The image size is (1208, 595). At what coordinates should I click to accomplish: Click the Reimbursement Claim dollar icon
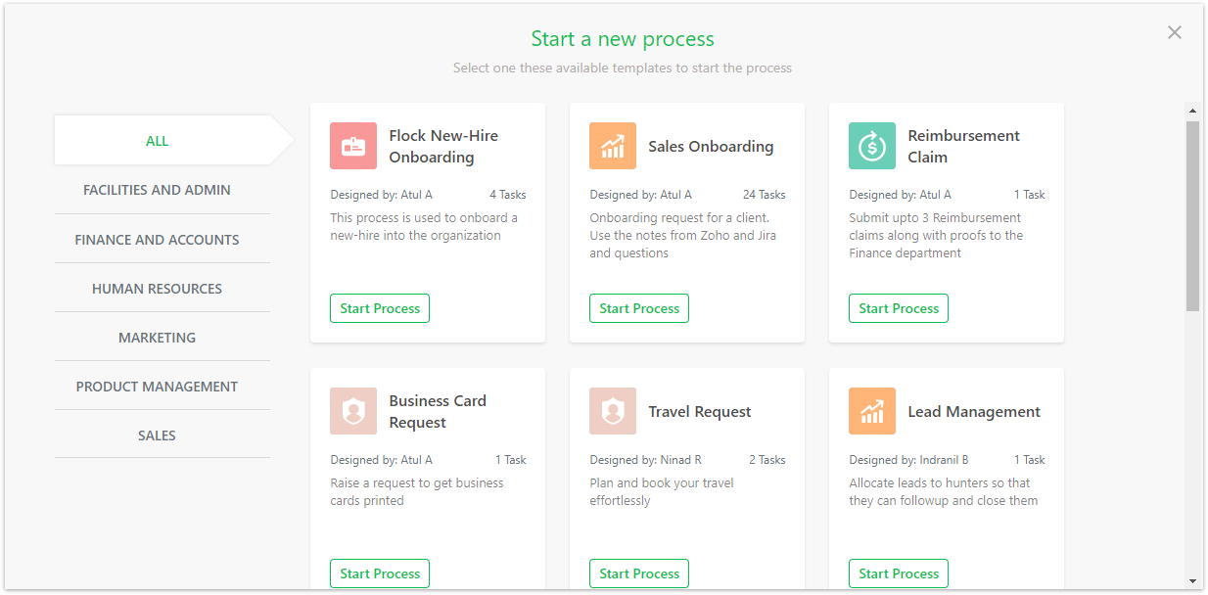coord(872,146)
